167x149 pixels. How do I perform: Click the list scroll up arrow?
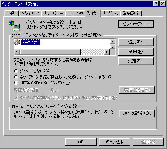[112, 42]
